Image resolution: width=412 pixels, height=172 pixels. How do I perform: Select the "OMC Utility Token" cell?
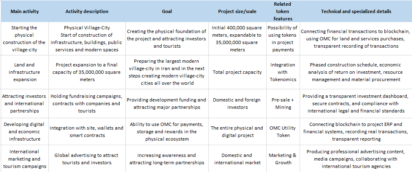pos(283,132)
